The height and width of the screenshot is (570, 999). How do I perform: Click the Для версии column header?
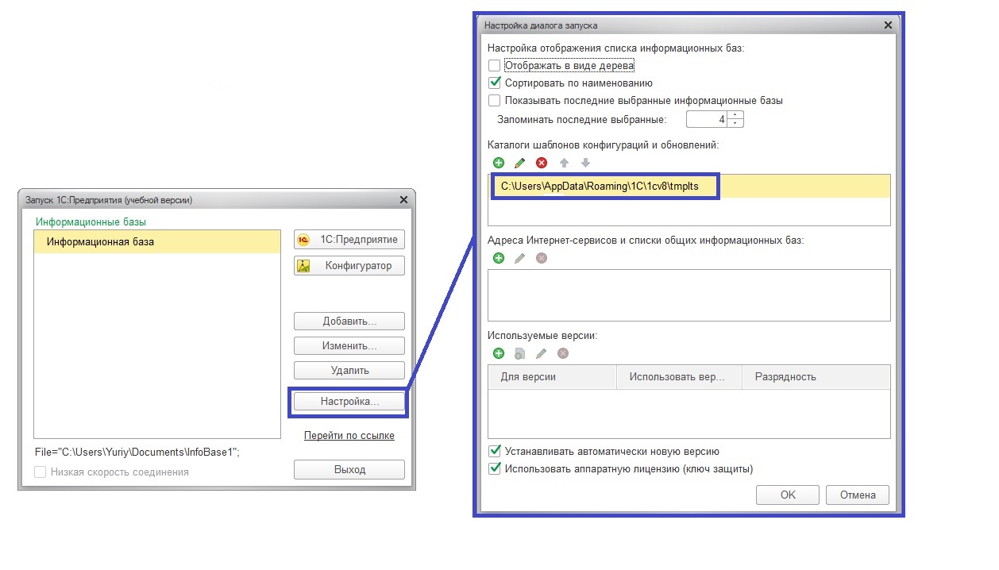552,377
